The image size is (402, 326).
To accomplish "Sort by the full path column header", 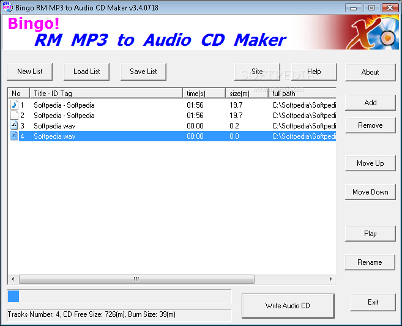I will click(302, 94).
